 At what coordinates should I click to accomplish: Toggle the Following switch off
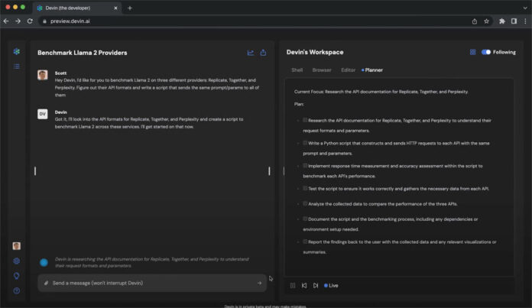[x=485, y=52]
